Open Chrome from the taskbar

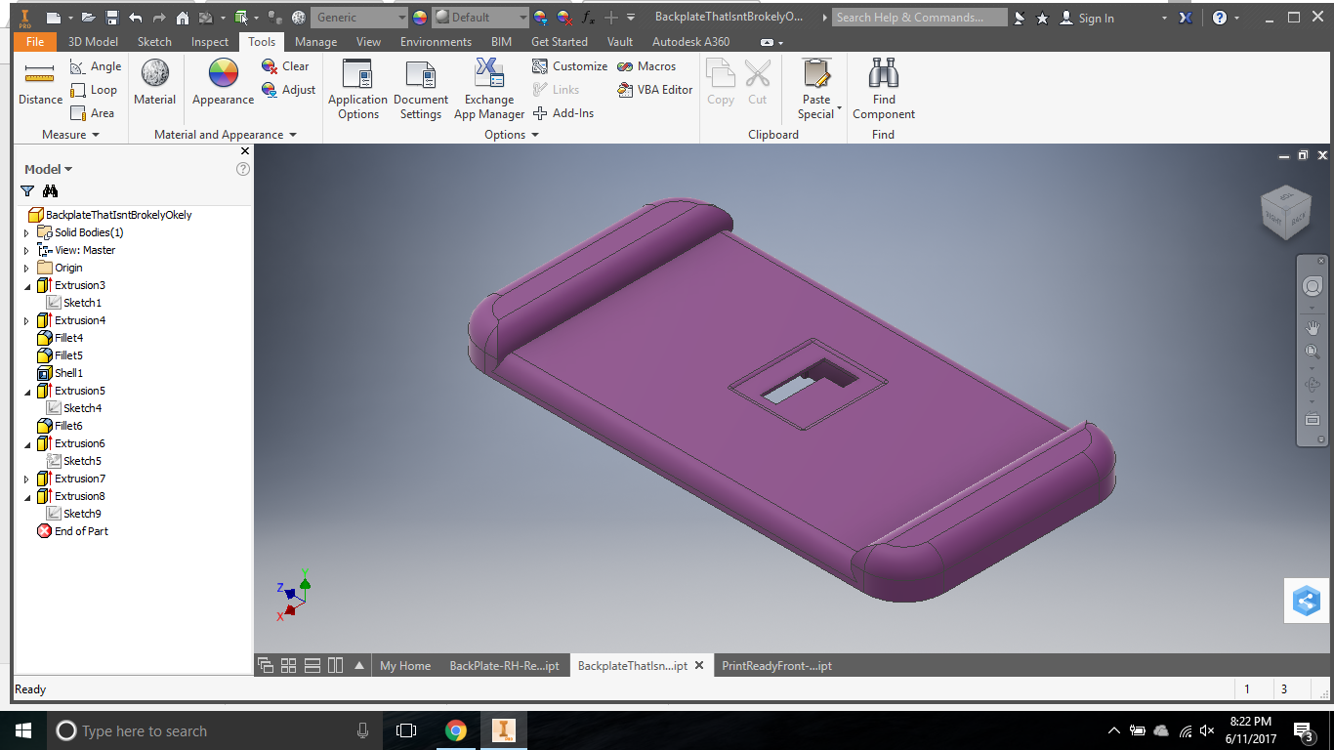[455, 730]
